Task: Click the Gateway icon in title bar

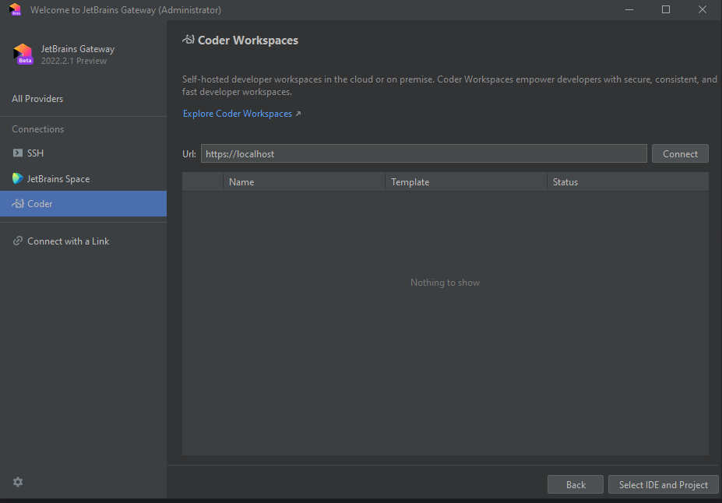Action: [16, 9]
